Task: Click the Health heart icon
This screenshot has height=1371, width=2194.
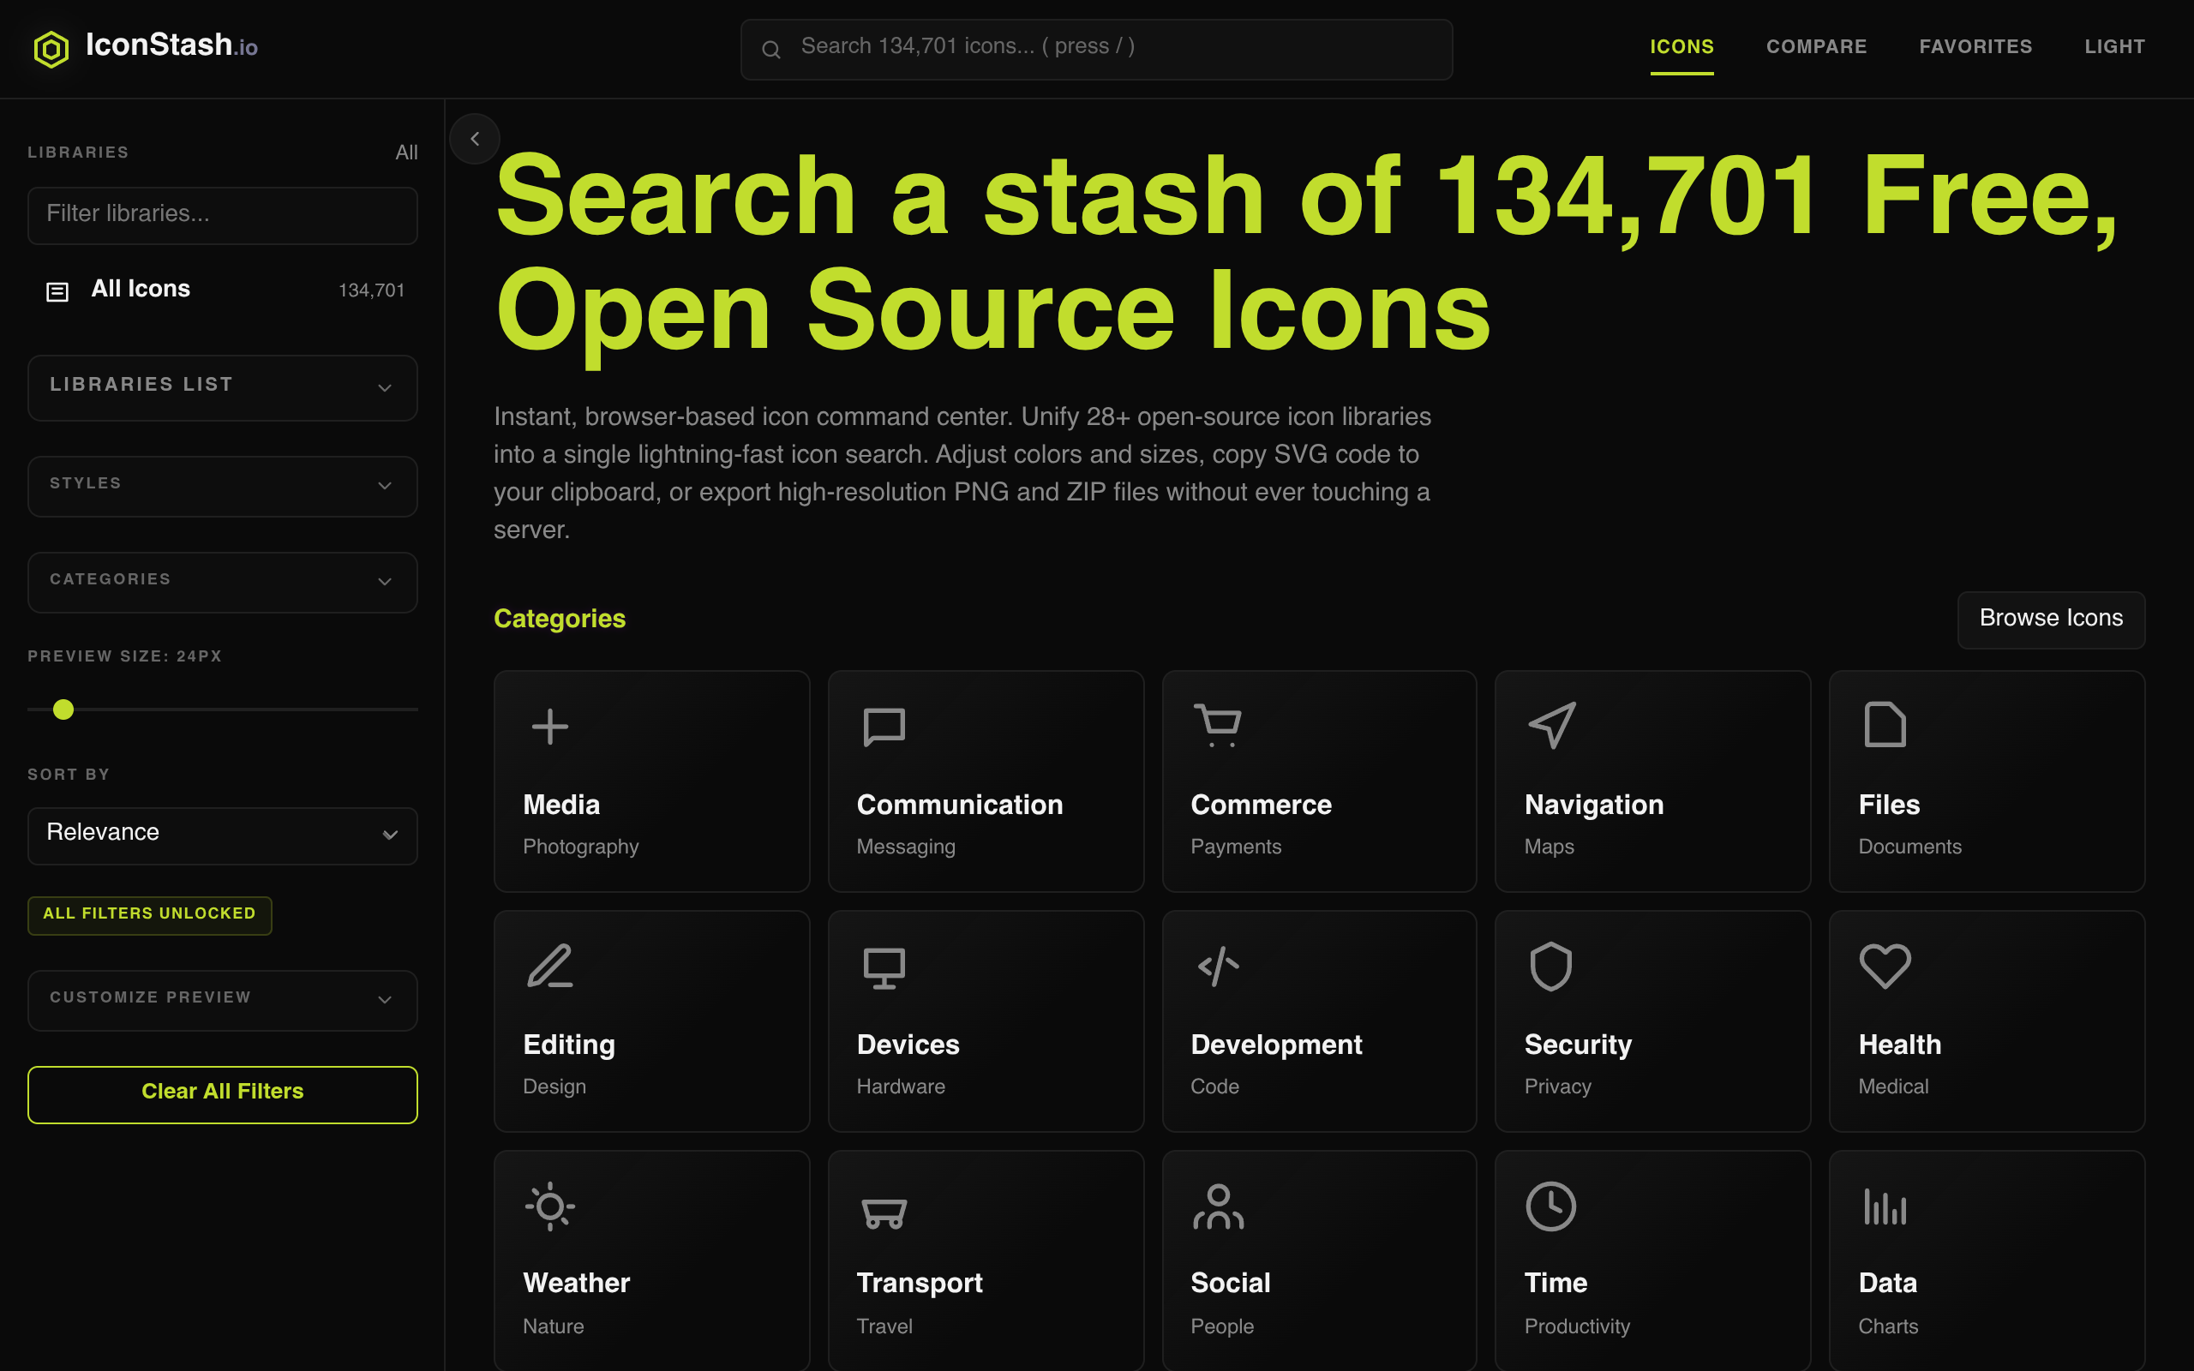Action: (x=1885, y=967)
